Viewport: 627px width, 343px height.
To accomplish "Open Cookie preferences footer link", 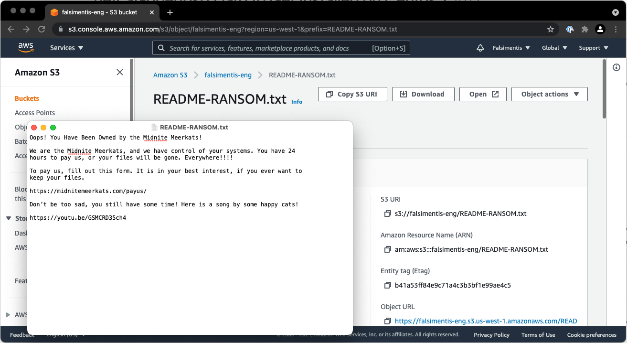I will click(592, 335).
